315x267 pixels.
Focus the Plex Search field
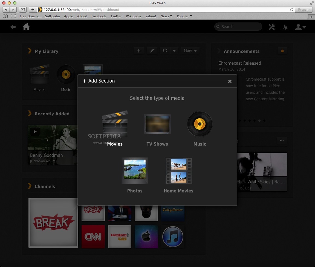coord(238,27)
